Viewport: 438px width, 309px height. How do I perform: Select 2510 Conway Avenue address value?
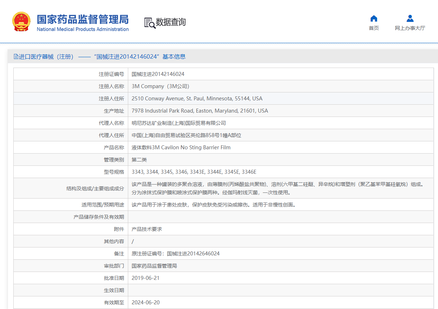click(197, 99)
